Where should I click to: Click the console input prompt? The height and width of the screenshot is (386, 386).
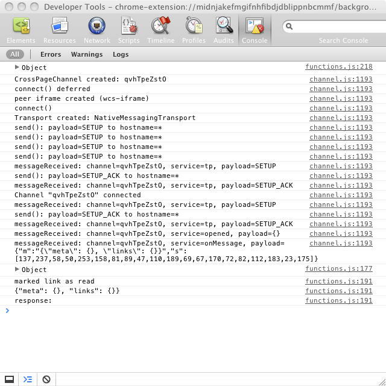coord(194,311)
